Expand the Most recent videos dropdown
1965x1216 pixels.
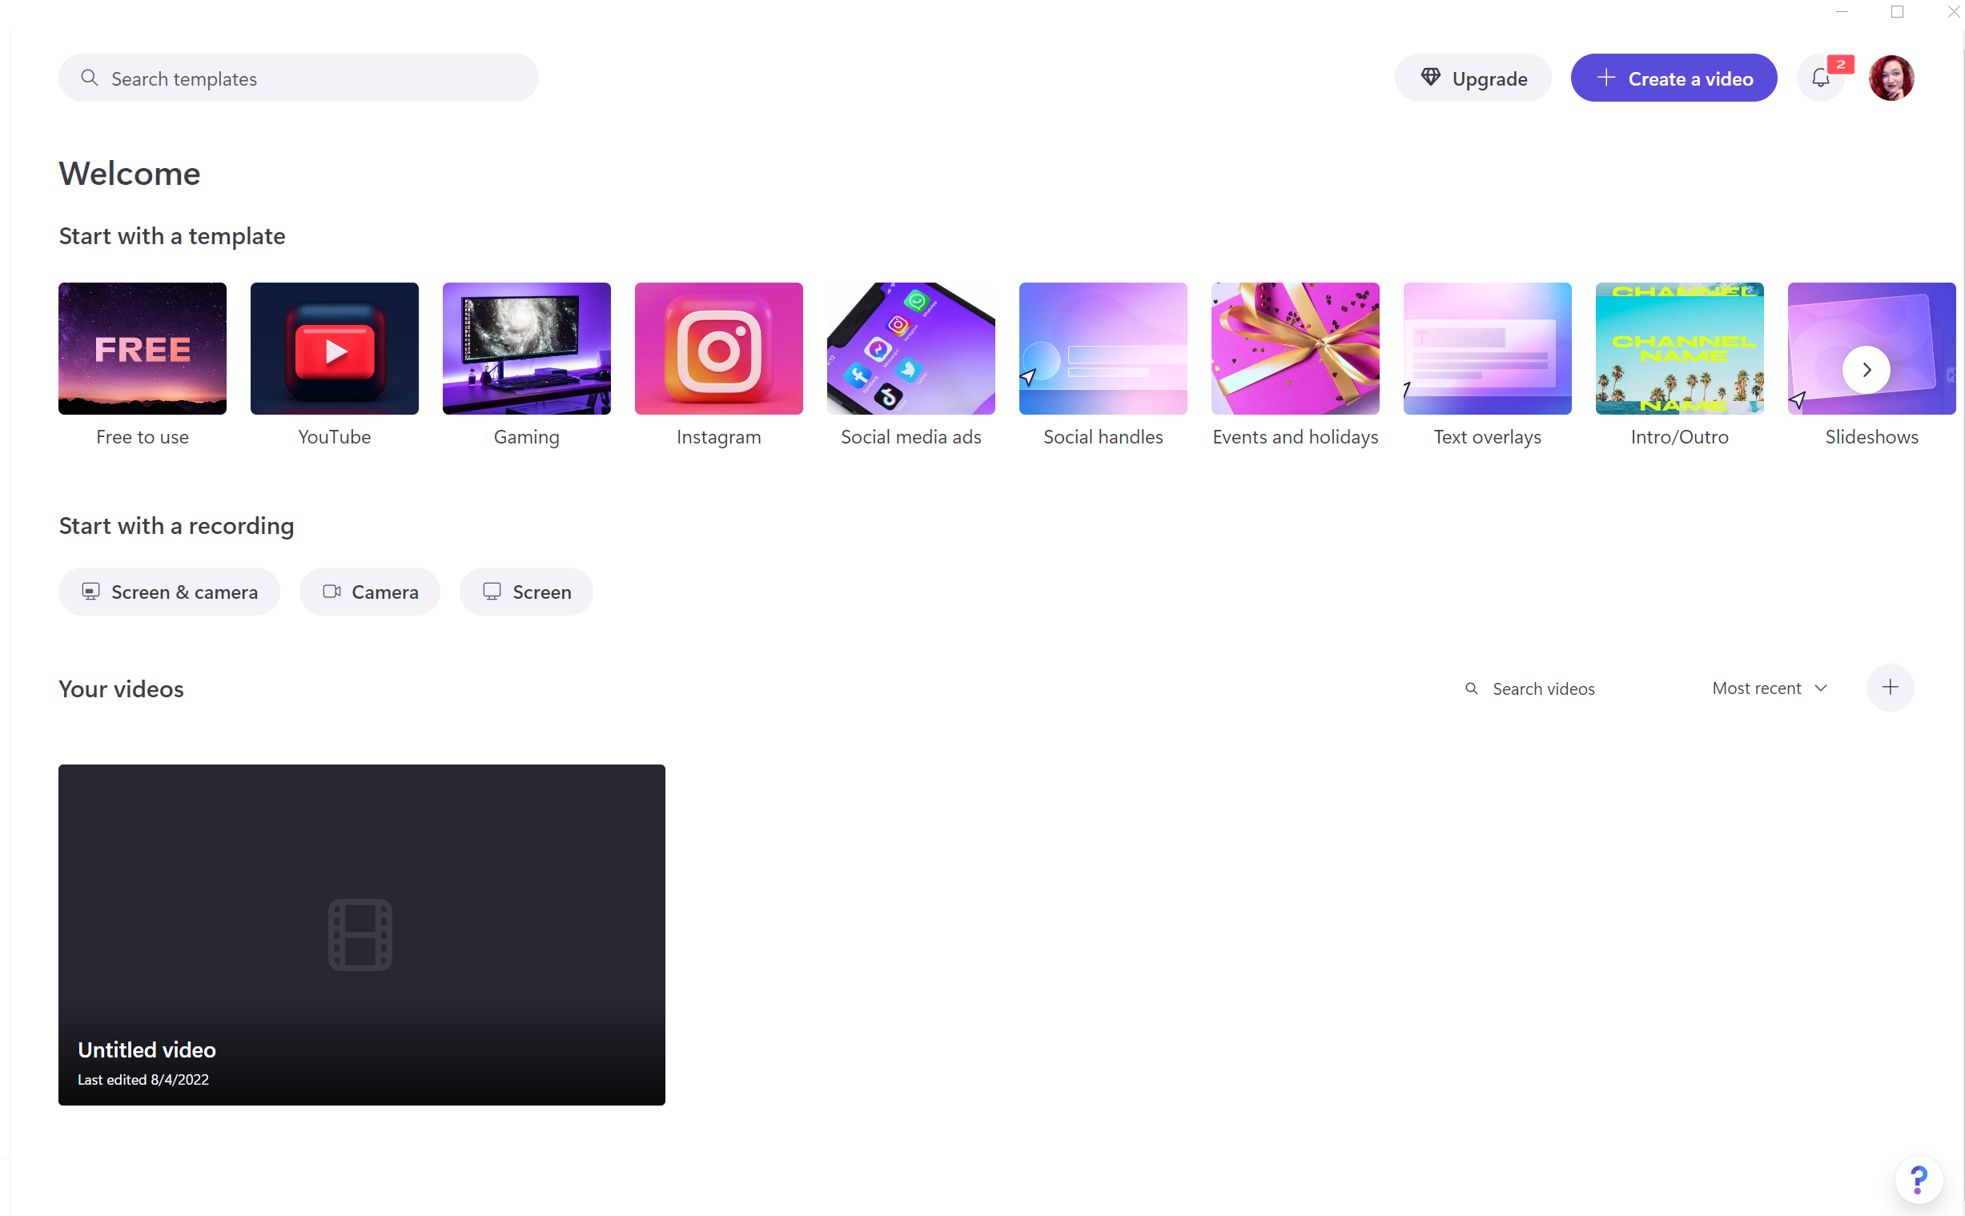pyautogui.click(x=1766, y=687)
